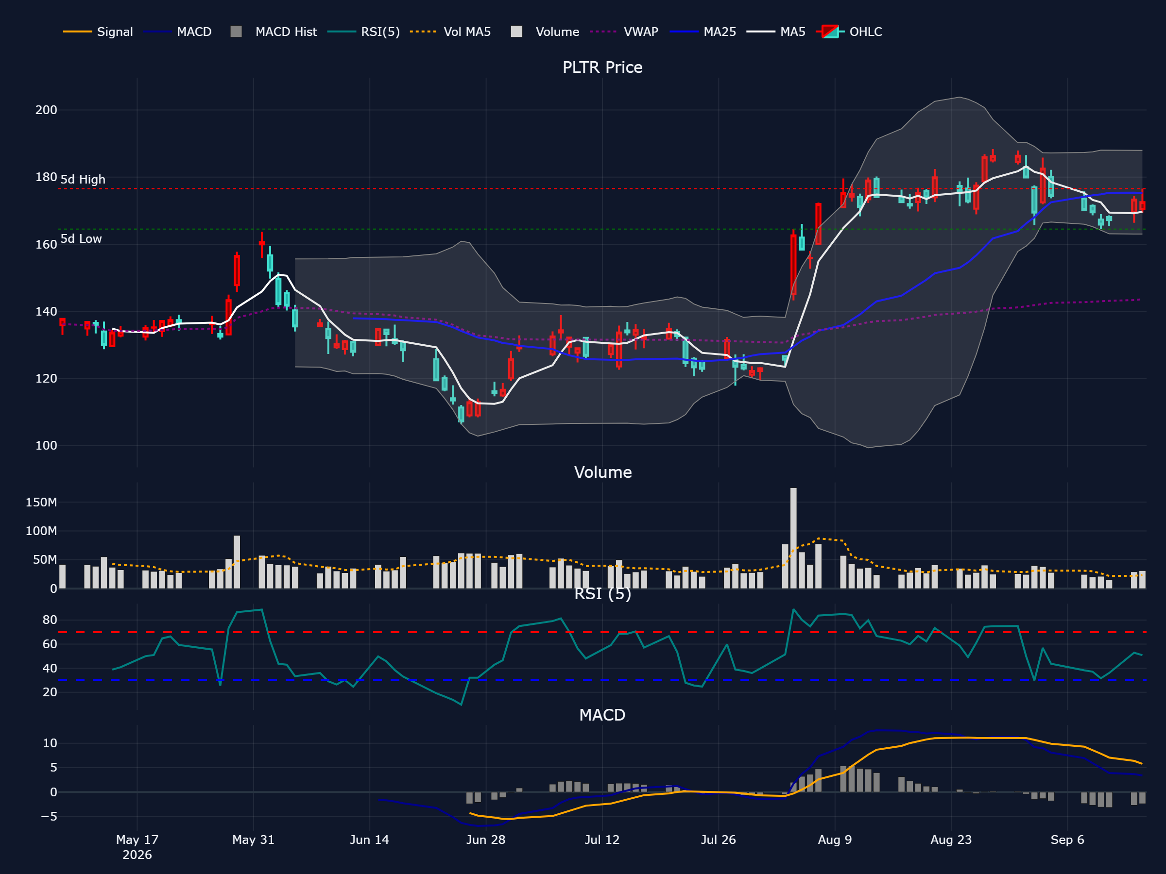1166x874 pixels.
Task: Click the Sep 6 date tick label
Action: [x=1067, y=840]
